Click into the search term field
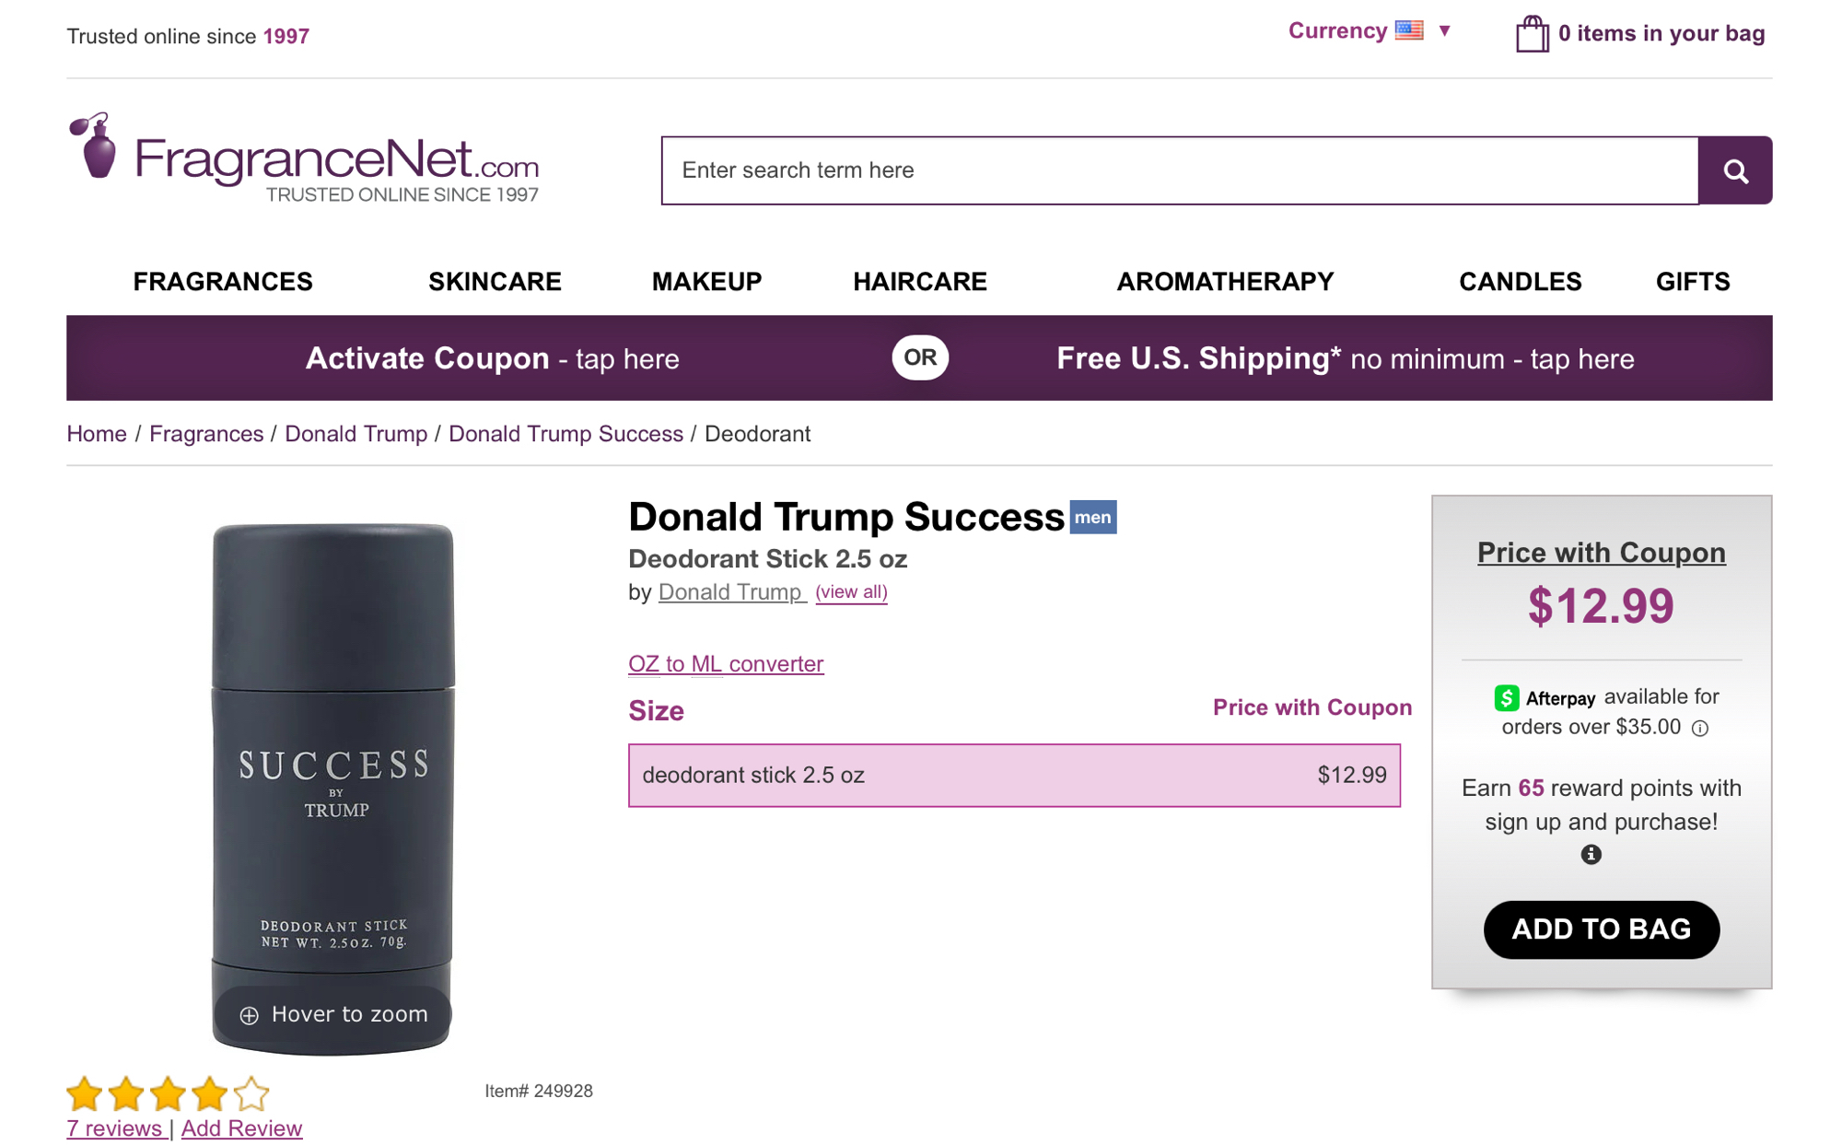Viewport: 1842px width, 1145px height. [1179, 170]
